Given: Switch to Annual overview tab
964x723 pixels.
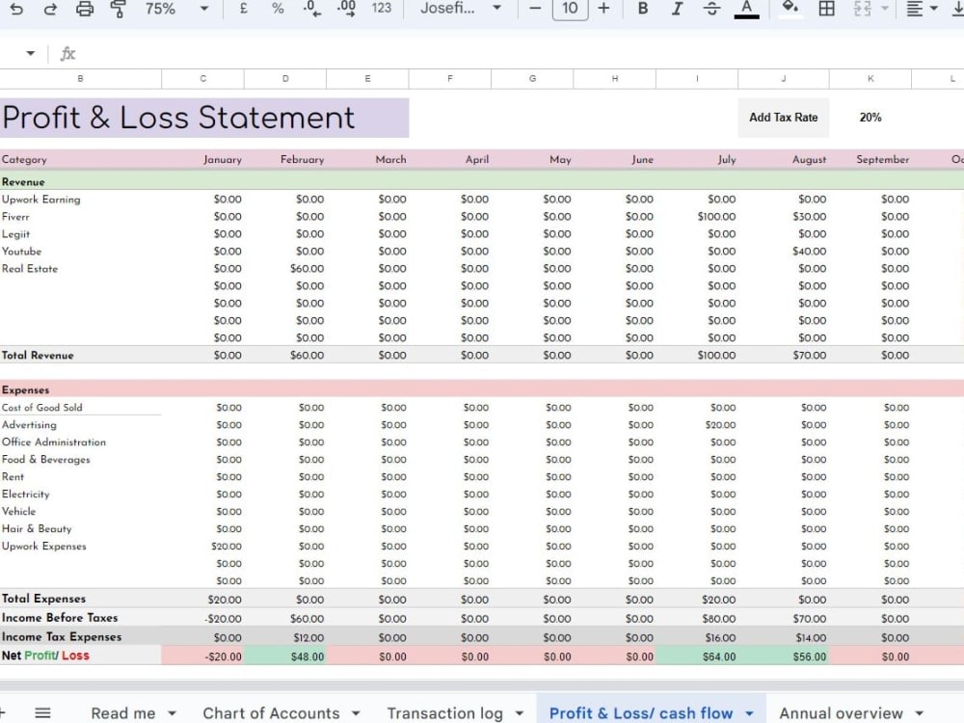Looking at the screenshot, I should pos(841,713).
